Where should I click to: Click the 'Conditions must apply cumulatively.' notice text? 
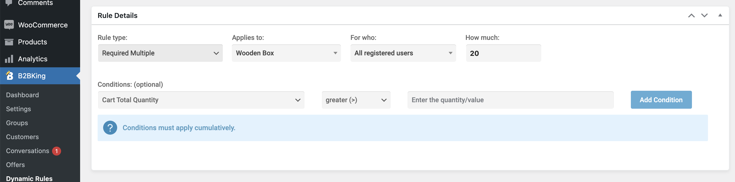point(179,128)
